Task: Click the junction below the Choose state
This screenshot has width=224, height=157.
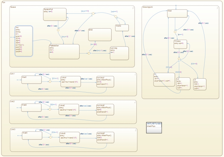Action: (x=179, y=59)
